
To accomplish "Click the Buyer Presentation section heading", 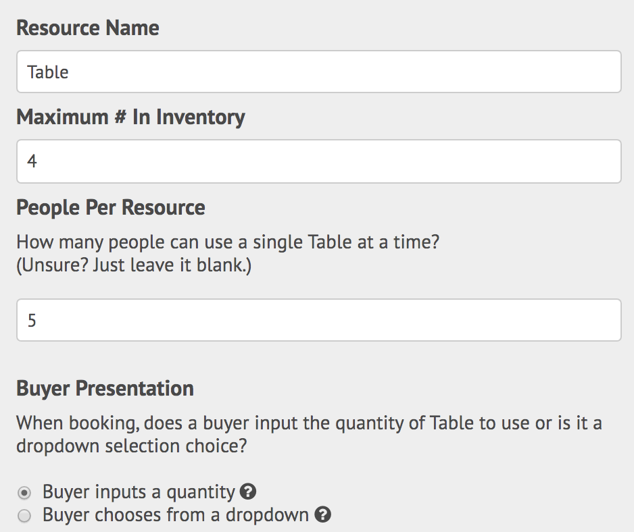I will pos(105,389).
